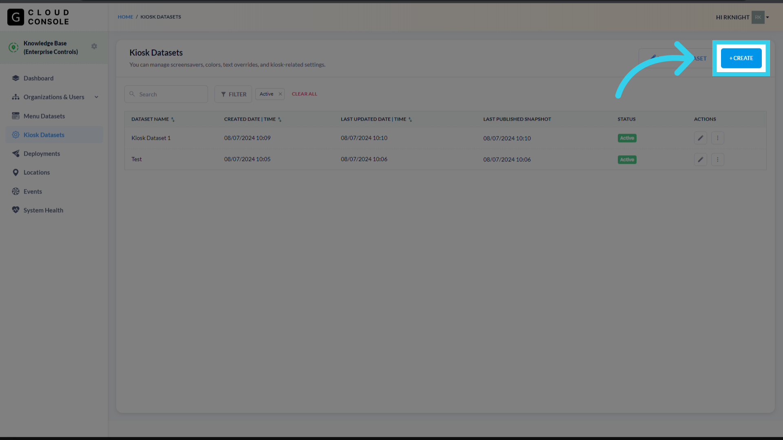Expand the Organizations & Users chevron
The image size is (783, 440).
[x=96, y=97]
